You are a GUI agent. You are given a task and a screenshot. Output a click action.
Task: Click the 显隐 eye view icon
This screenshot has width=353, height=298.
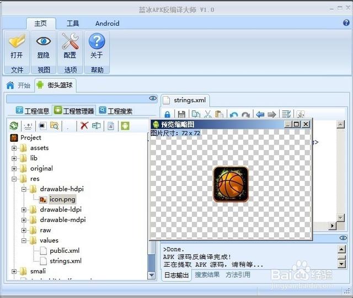pos(43,41)
